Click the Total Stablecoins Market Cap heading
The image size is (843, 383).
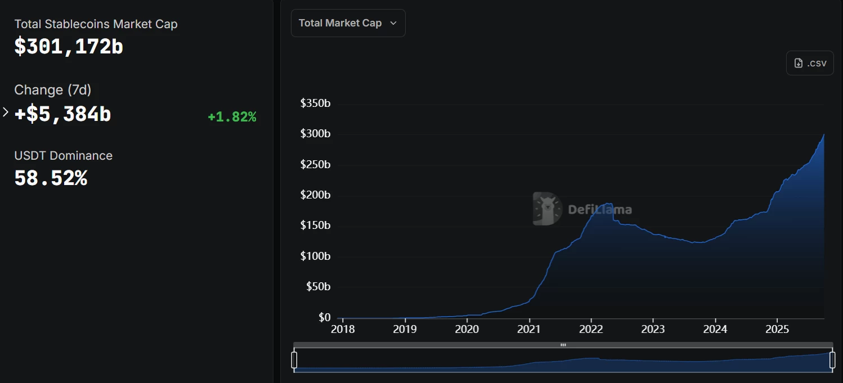[x=96, y=24]
